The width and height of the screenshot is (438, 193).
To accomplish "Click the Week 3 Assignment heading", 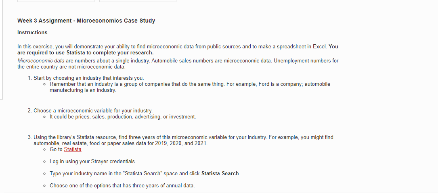I will pyautogui.click(x=86, y=21).
